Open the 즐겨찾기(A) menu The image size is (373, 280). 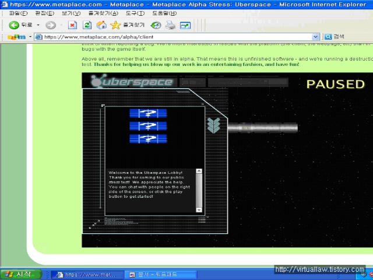[103, 13]
